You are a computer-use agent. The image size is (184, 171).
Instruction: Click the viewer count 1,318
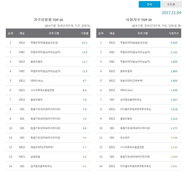click(x=174, y=109)
